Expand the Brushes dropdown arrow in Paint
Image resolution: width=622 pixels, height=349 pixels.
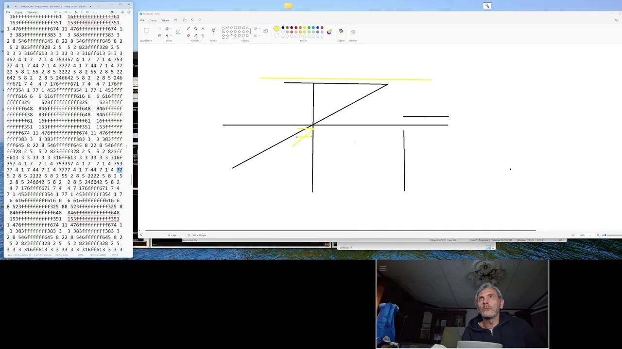coord(213,35)
